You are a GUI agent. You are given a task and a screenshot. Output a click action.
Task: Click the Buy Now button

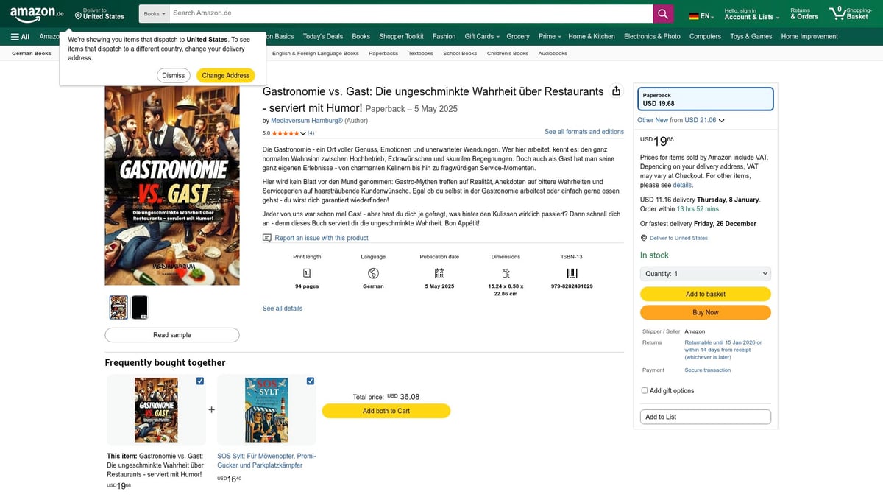(x=705, y=311)
